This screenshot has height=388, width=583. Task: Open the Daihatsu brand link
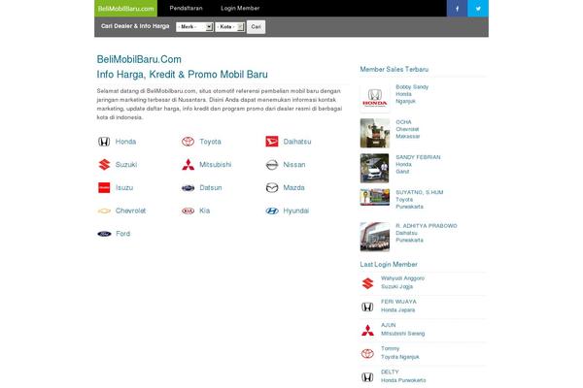(297, 142)
